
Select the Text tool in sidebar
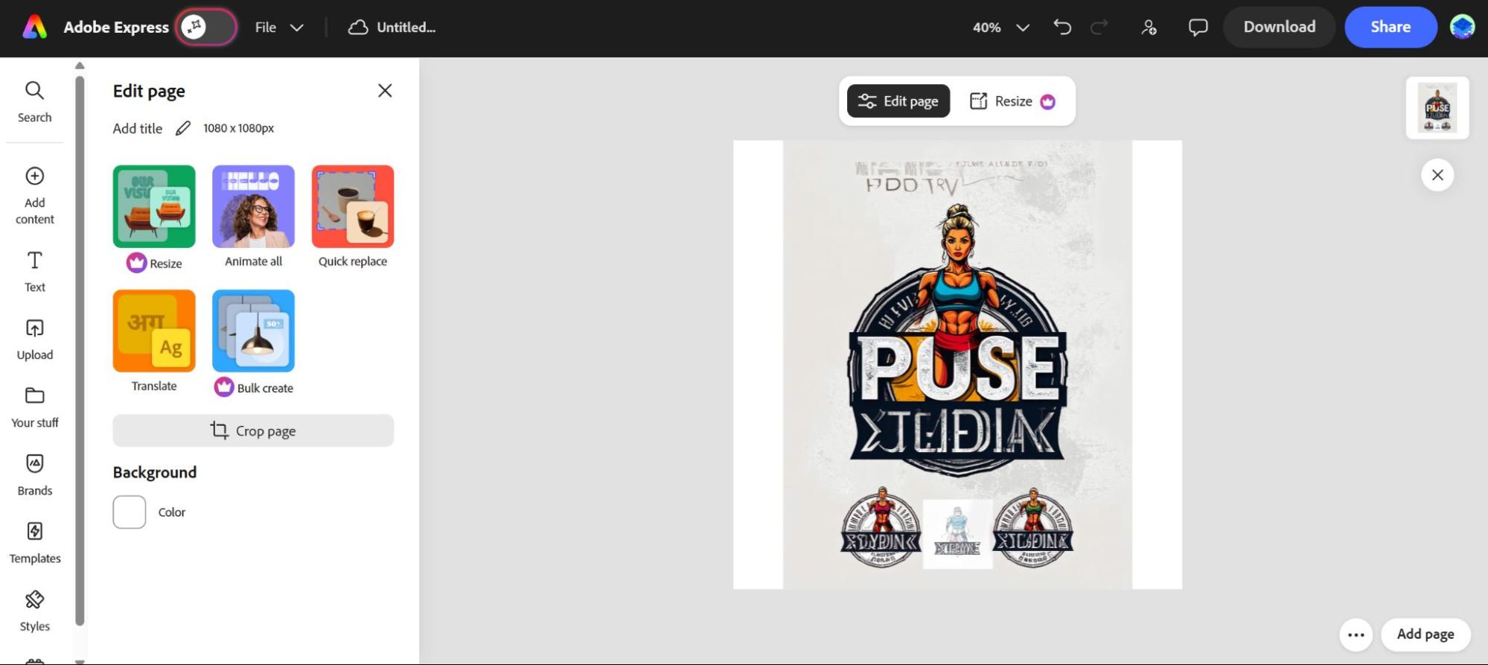click(34, 271)
